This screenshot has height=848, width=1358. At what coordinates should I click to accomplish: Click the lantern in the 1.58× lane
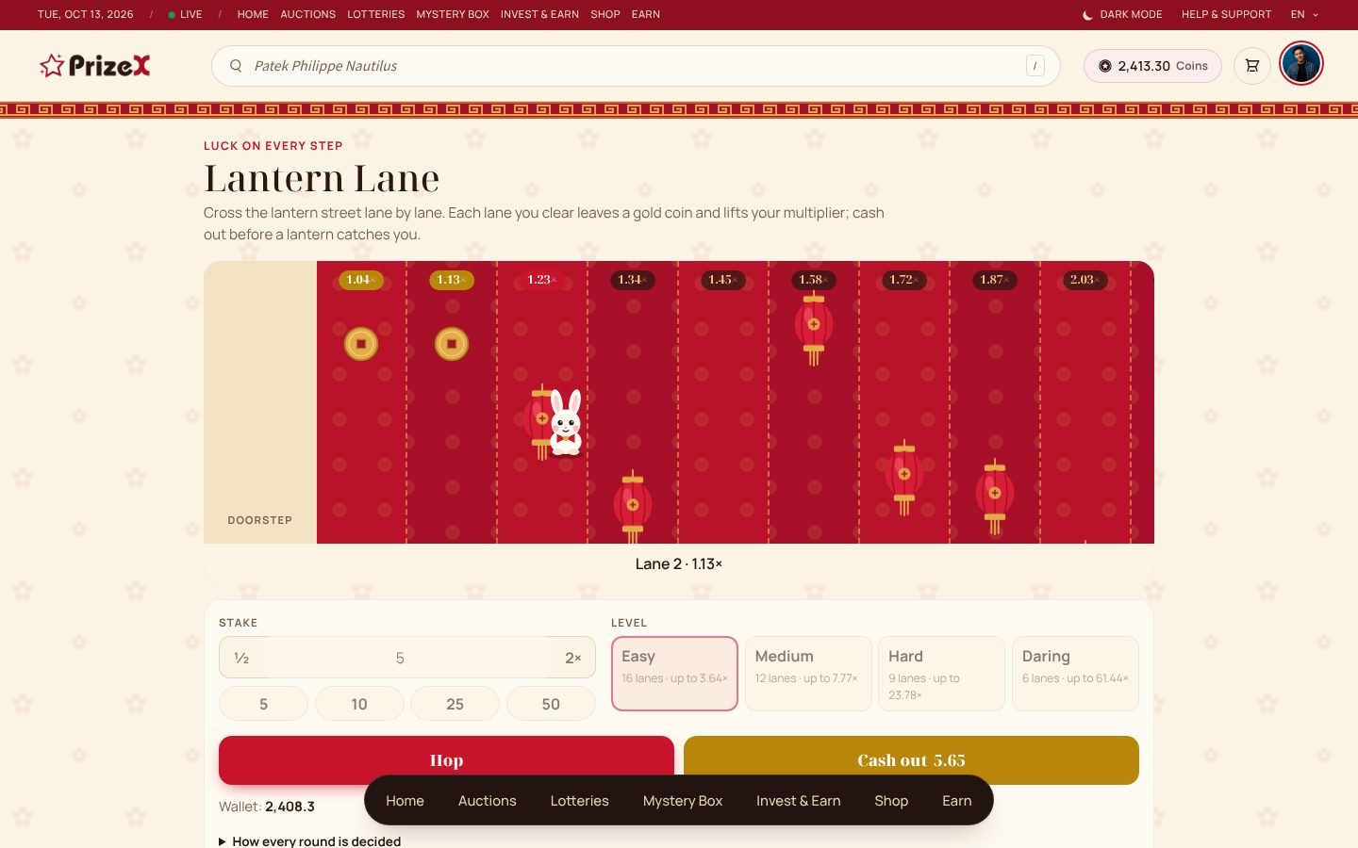[x=814, y=328]
